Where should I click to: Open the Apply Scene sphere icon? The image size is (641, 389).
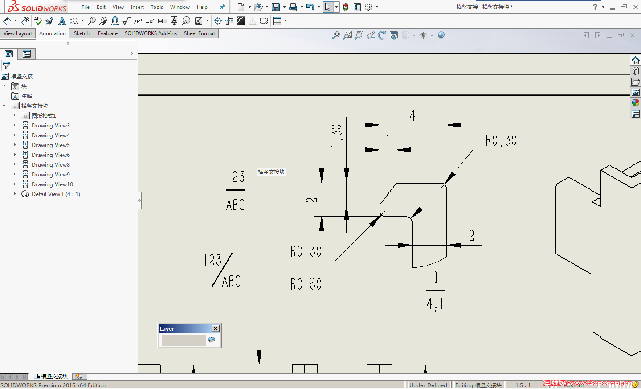(441, 35)
